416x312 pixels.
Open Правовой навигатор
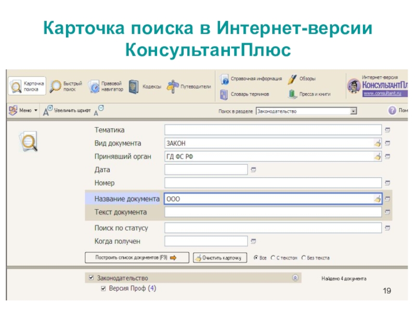106,86
